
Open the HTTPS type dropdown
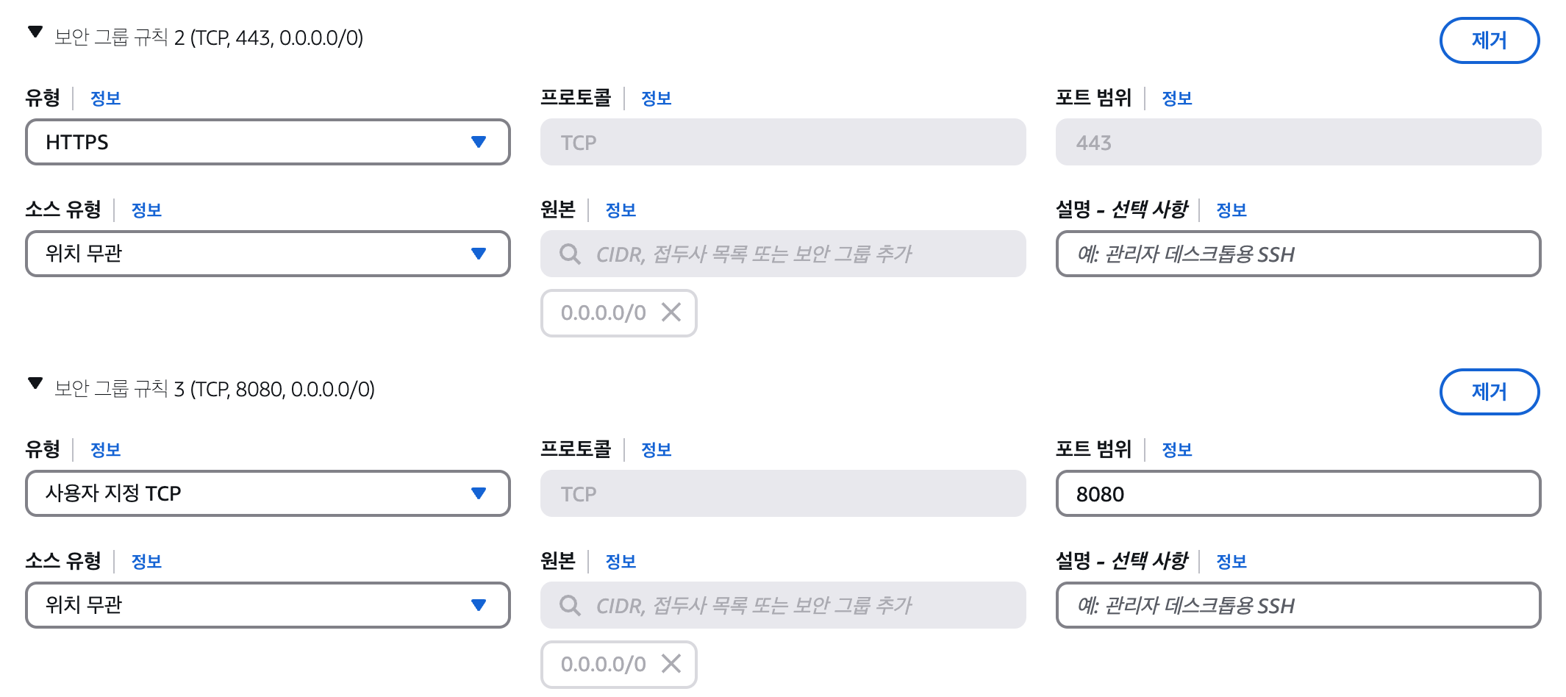click(x=268, y=142)
